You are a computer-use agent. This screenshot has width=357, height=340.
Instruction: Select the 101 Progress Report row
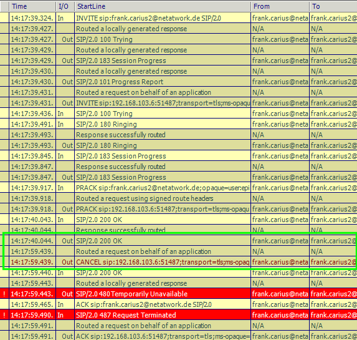[178, 82]
